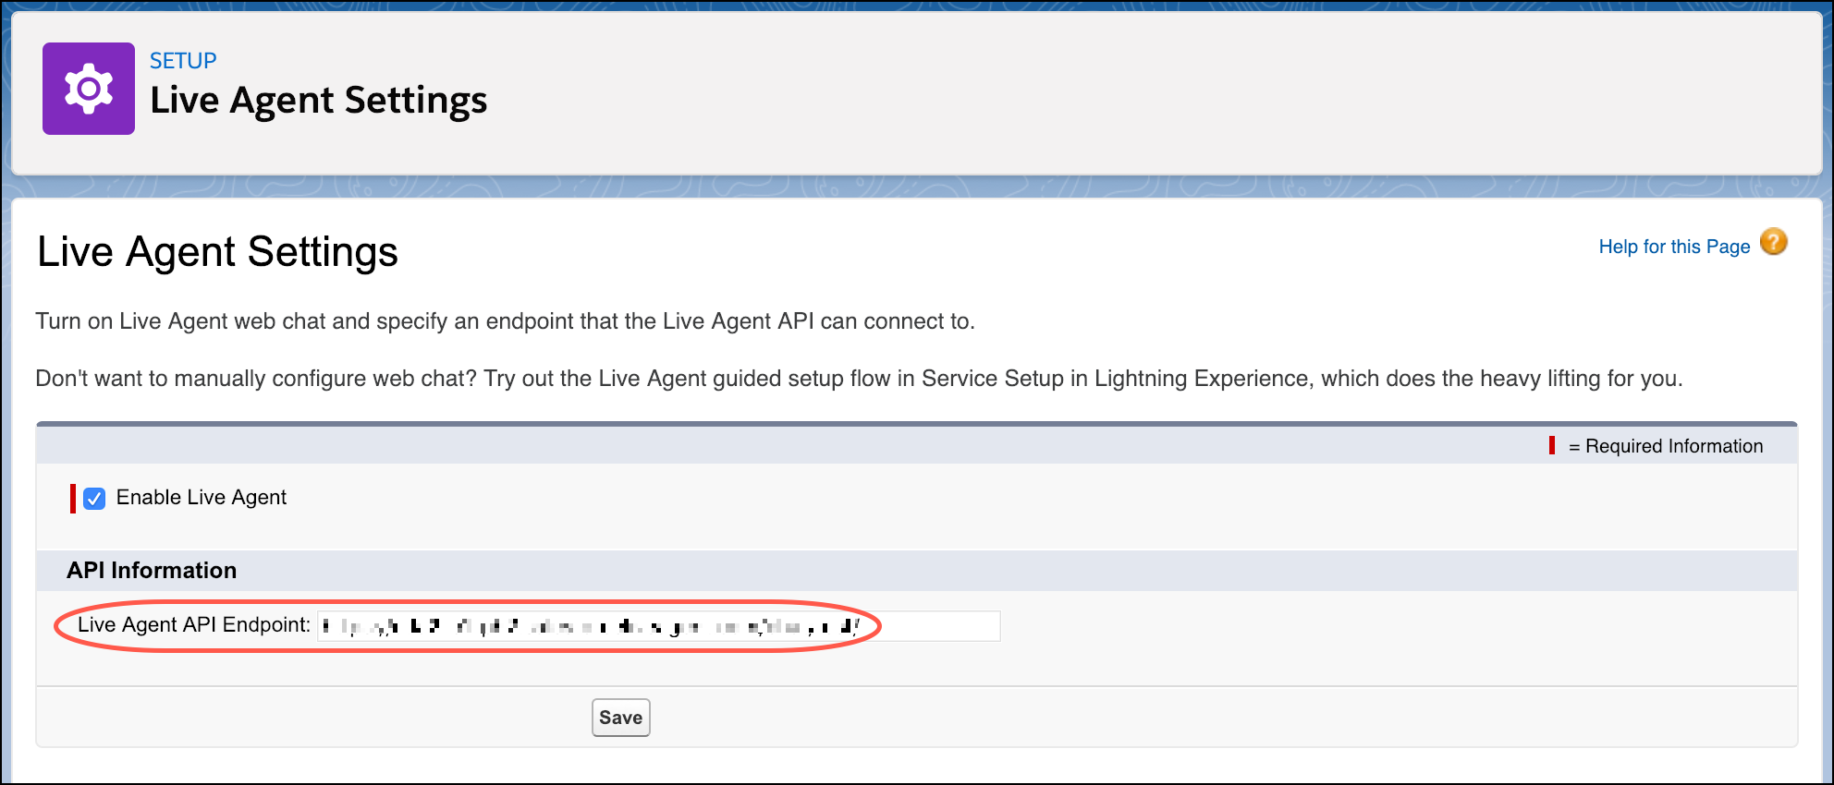Click the 'Turn on Live Agent web chat' description
Screen dimensions: 1834x785
(x=505, y=321)
